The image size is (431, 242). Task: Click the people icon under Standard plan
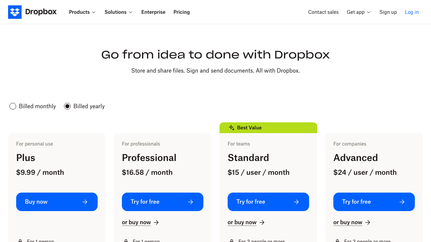232,240
